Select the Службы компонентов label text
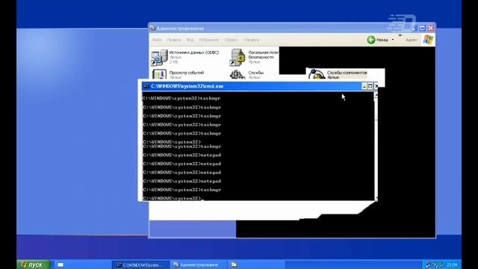This screenshot has height=269, width=478. click(x=347, y=72)
